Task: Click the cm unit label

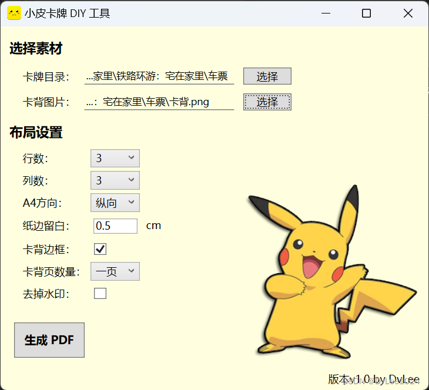Action: coord(153,226)
